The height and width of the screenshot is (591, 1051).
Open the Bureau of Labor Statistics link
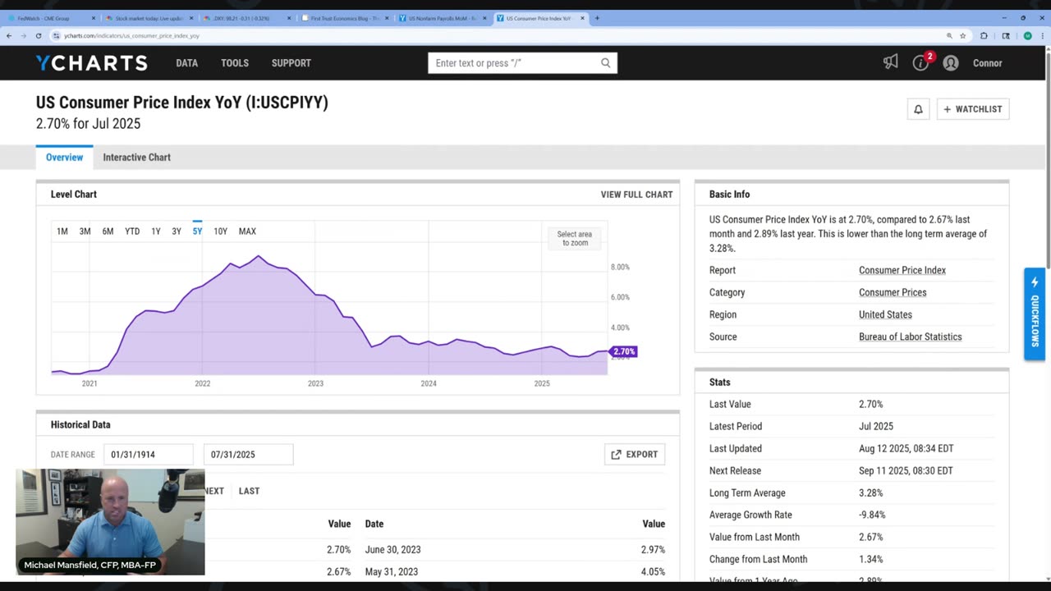911,337
